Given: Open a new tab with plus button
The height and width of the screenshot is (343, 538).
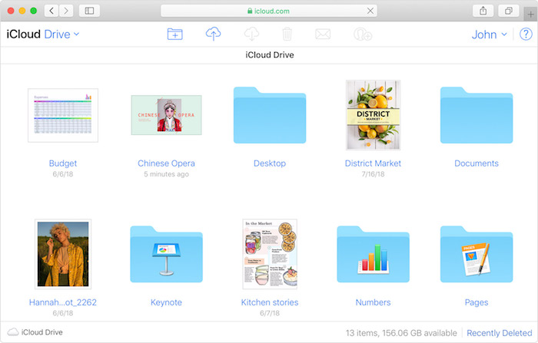Looking at the screenshot, I should 531,15.
